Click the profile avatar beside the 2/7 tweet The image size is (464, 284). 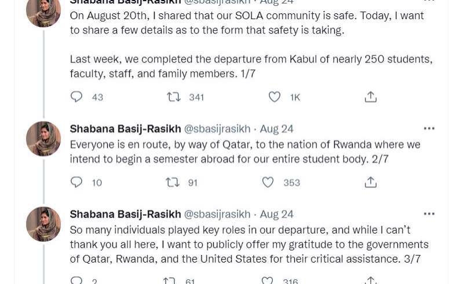(43, 139)
